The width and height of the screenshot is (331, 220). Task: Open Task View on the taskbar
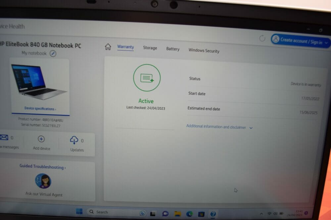tap(153, 214)
